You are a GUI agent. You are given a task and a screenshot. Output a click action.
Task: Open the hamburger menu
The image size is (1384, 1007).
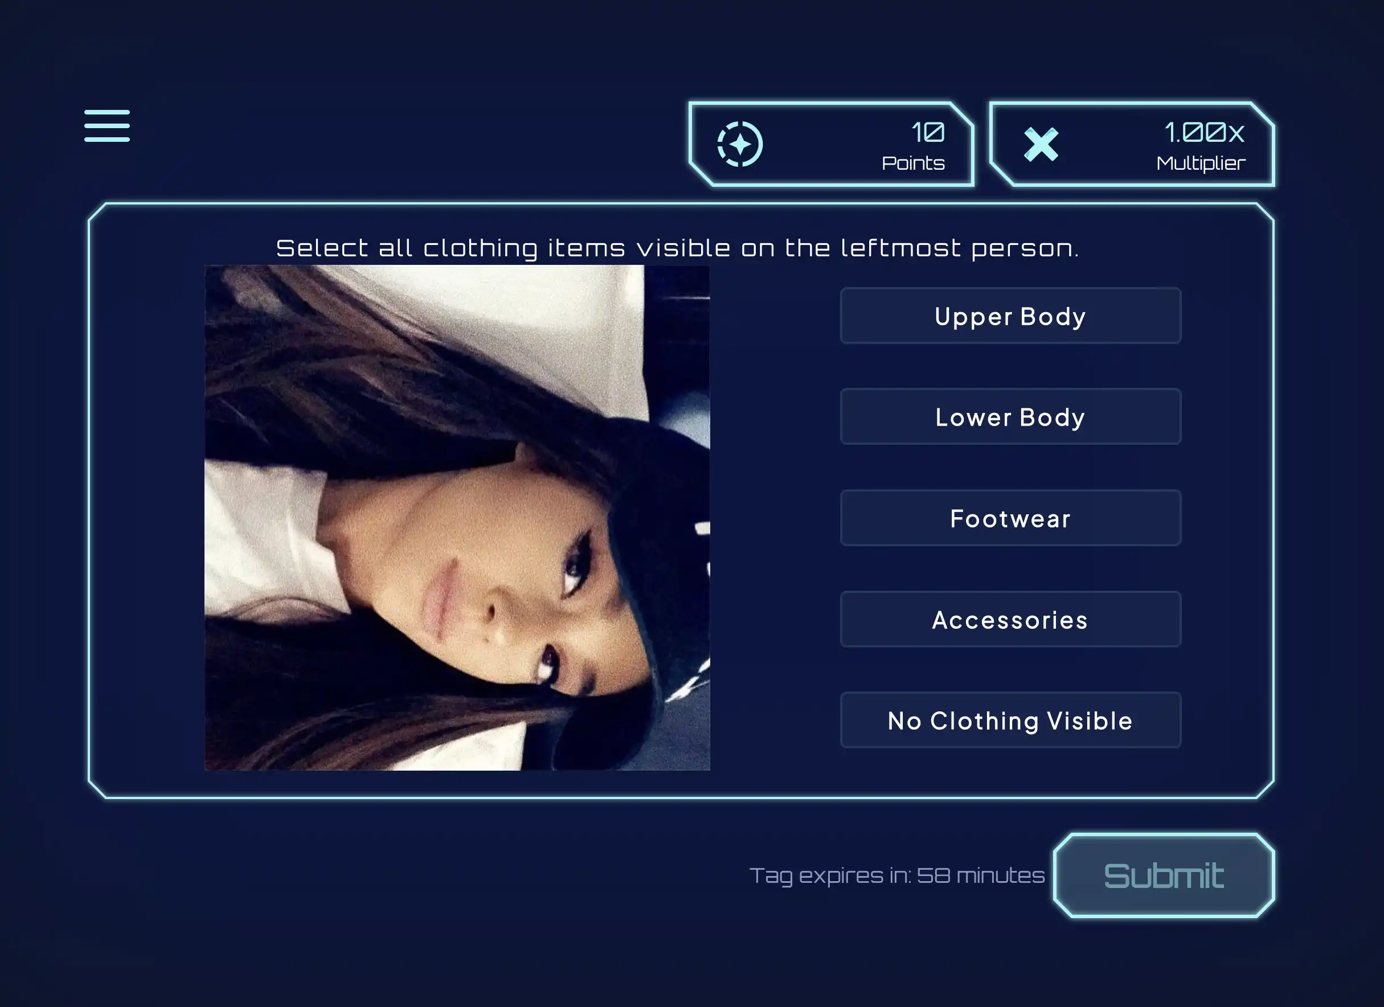(x=107, y=126)
